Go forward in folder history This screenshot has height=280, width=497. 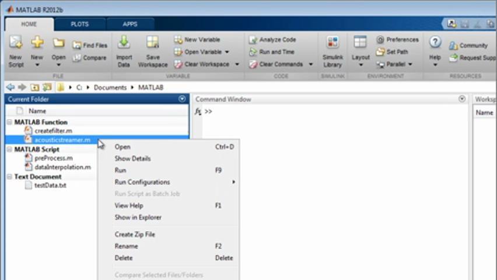pyautogui.click(x=22, y=87)
